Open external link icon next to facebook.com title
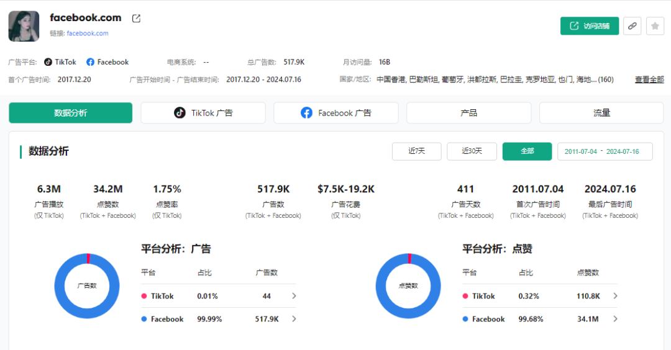The image size is (671, 350). [x=136, y=19]
